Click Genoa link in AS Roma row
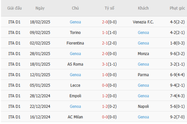The image size is (187, 124). point(143,64)
